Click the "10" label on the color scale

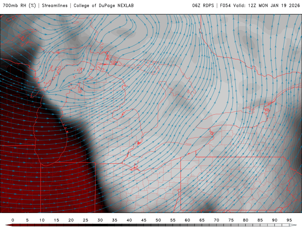tap(42, 220)
